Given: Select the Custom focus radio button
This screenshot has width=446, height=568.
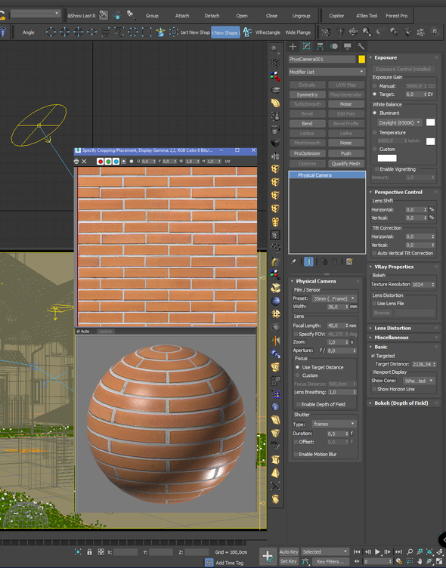Looking at the screenshot, I should [298, 375].
